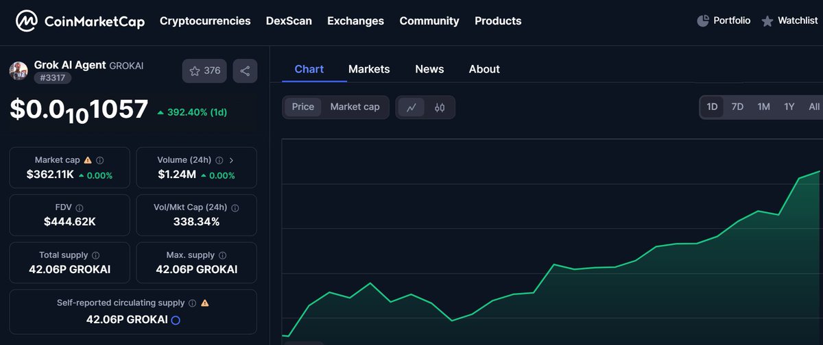This screenshot has height=345, width=823.
Task: Click the Volume (24h) info icon
Action: (219, 160)
